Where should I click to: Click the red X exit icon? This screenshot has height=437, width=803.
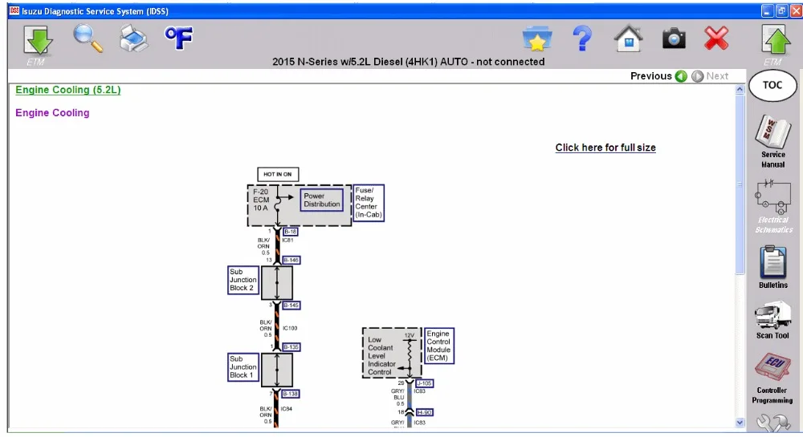click(716, 38)
